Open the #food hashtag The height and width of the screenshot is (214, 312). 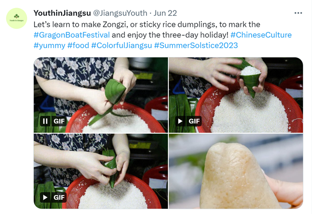(78, 45)
